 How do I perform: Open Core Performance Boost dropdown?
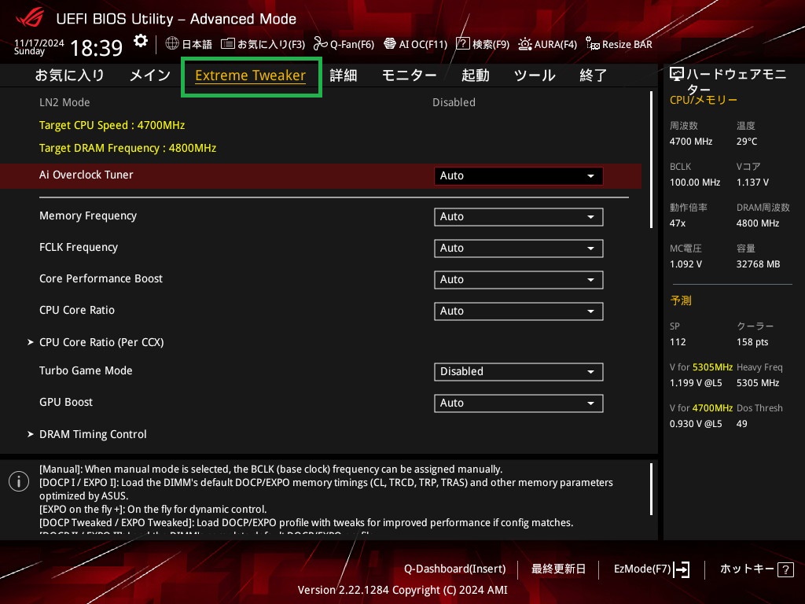(x=518, y=280)
